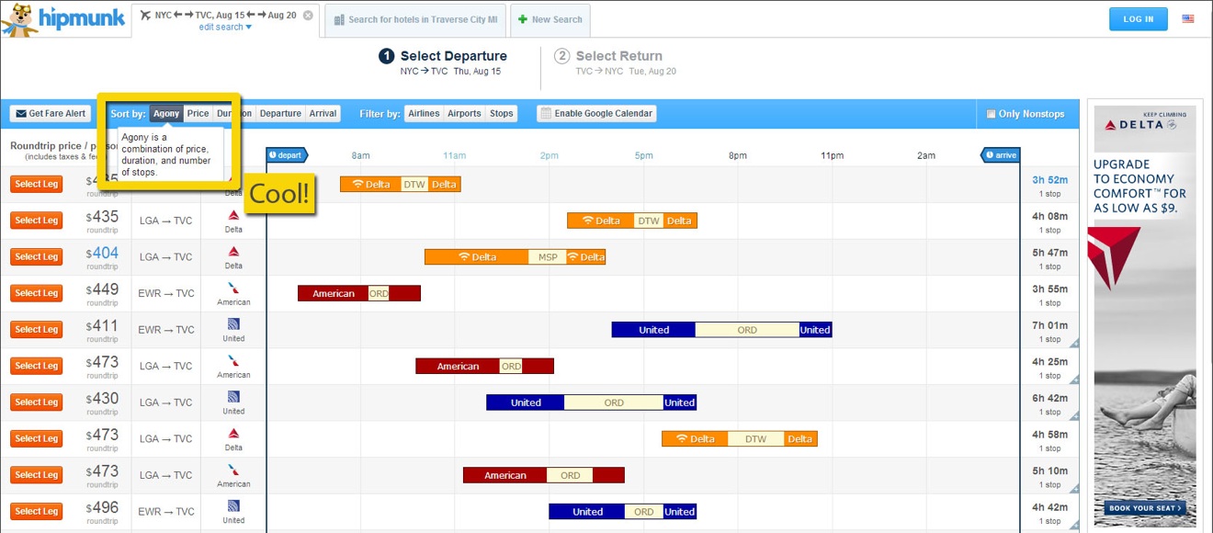Open the Stops filter
The height and width of the screenshot is (533, 1213).
501,114
